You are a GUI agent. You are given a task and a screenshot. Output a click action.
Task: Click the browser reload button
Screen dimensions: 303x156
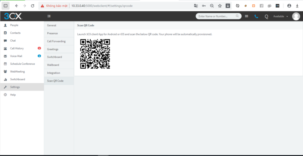pyautogui.click(x=32, y=6)
